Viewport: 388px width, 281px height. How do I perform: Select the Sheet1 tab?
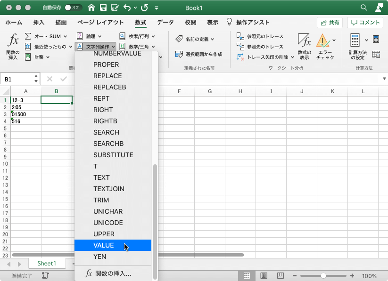[x=47, y=264]
